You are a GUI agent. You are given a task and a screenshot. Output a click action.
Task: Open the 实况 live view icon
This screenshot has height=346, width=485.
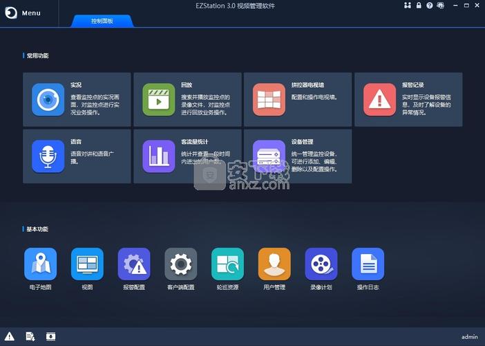coord(48,100)
